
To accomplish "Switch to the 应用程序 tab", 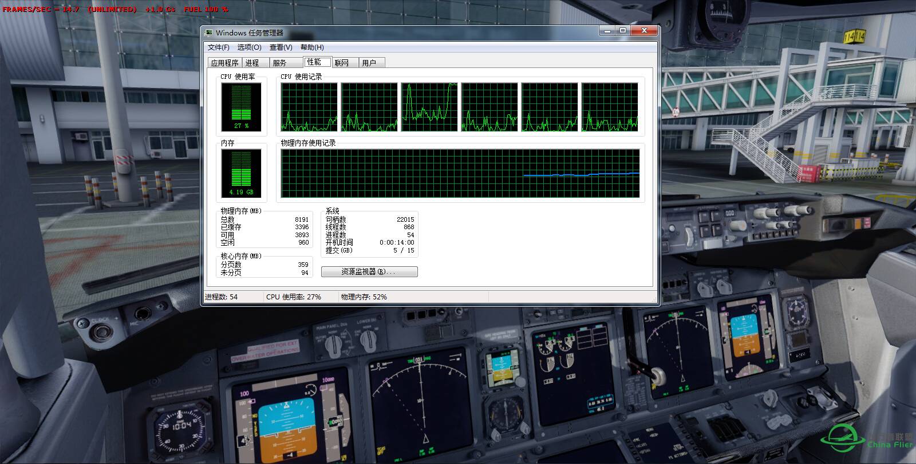I will (224, 63).
